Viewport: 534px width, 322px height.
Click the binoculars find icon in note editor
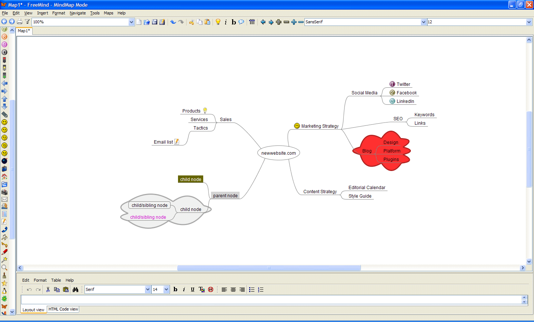click(75, 289)
